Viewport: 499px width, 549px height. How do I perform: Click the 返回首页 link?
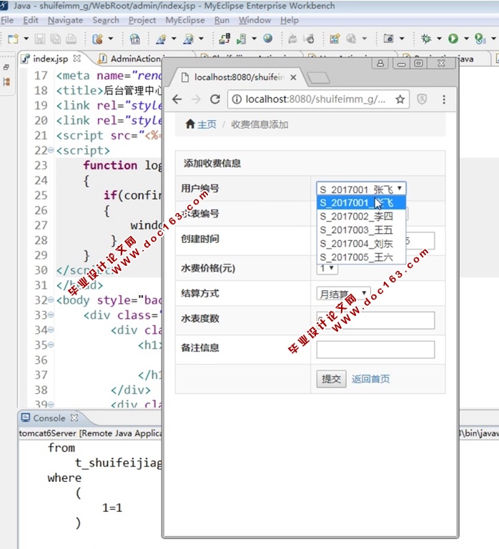point(370,379)
